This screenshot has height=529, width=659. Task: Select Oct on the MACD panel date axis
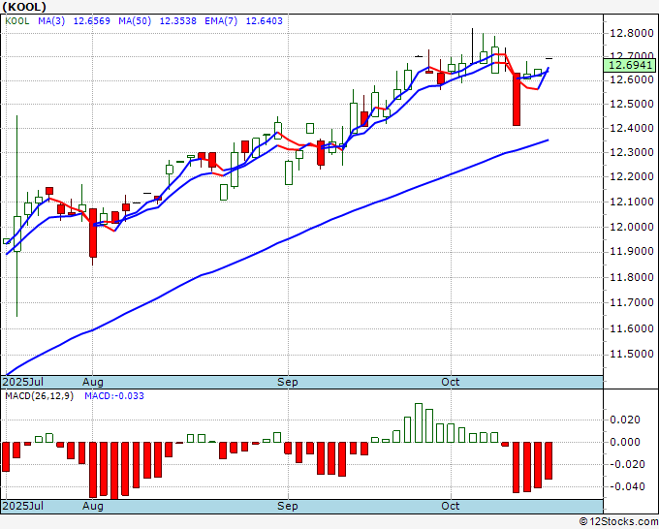tap(450, 506)
